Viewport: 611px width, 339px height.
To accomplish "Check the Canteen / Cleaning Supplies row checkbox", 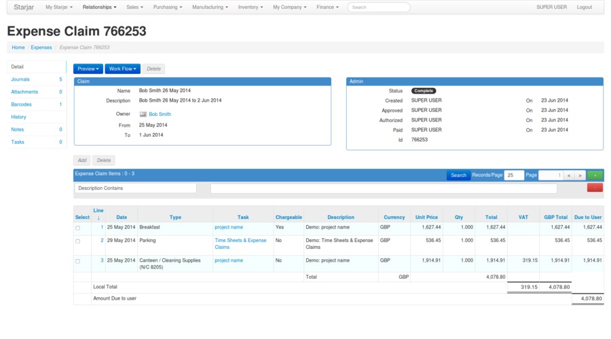I will (78, 261).
